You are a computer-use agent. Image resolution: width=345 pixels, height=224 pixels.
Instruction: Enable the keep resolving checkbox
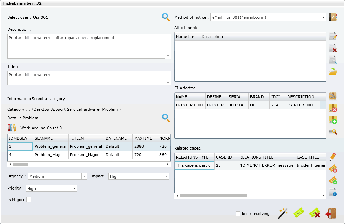click(238, 214)
